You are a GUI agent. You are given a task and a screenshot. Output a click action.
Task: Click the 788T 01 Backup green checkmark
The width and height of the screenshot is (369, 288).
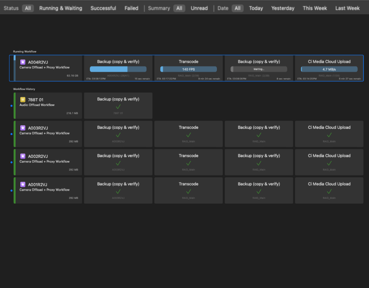coord(118,106)
